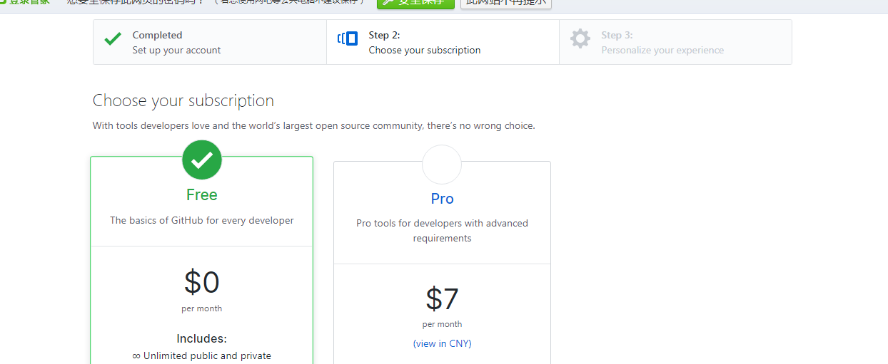Click the 'Choose your subscription' page heading
This screenshot has width=888, height=364.
183,100
